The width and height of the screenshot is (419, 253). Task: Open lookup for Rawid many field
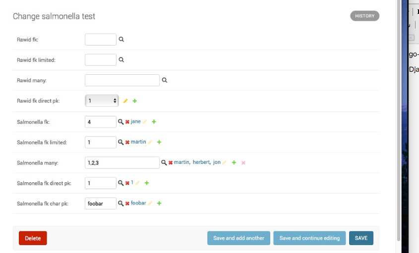tap(164, 80)
